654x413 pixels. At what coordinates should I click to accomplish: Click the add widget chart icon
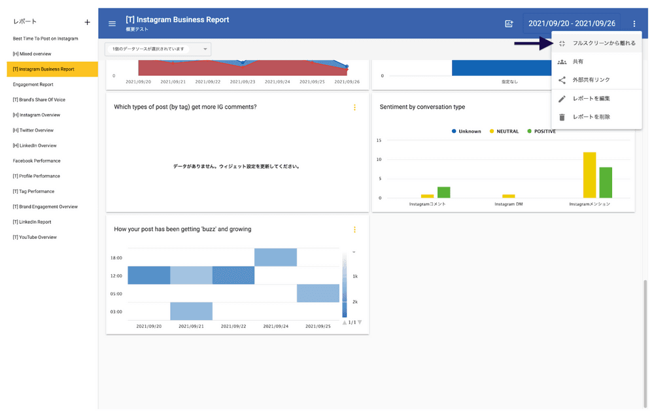[509, 24]
